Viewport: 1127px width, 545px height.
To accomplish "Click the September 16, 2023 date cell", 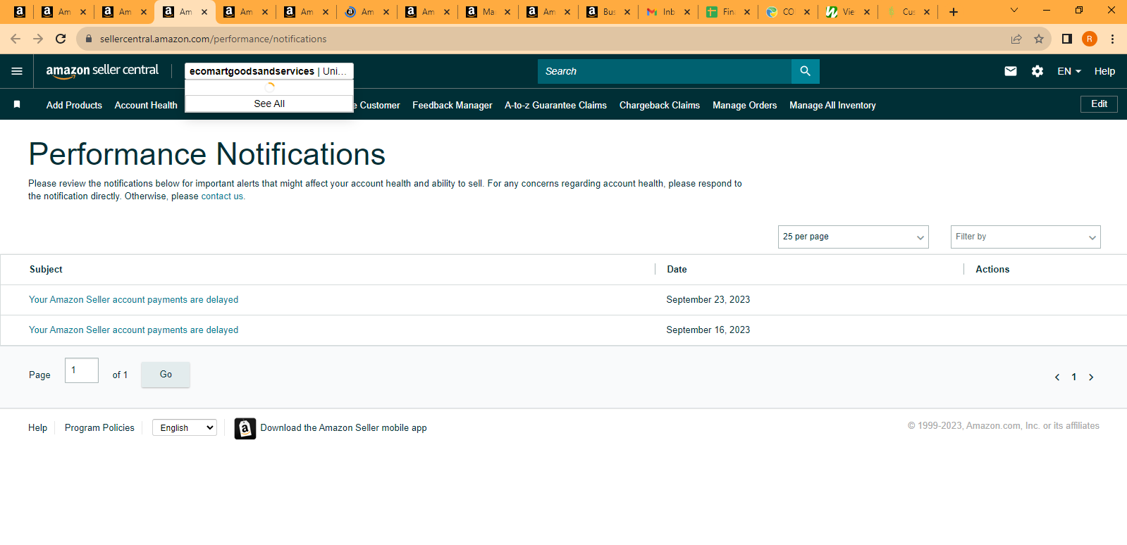I will point(708,330).
